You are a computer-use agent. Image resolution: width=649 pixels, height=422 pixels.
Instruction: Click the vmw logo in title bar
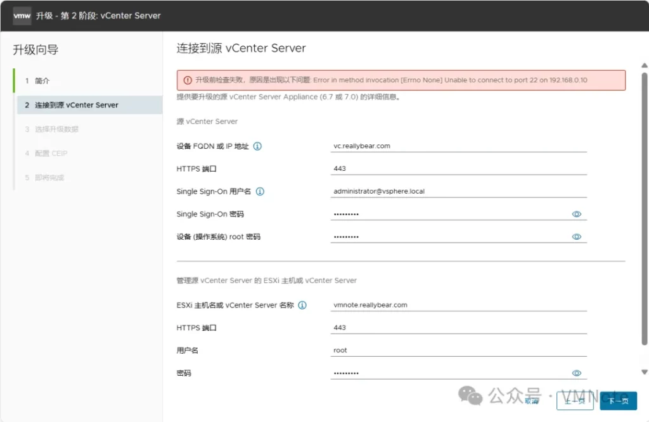pos(22,15)
